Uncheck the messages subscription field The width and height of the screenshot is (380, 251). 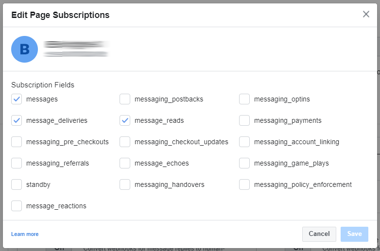(x=17, y=99)
